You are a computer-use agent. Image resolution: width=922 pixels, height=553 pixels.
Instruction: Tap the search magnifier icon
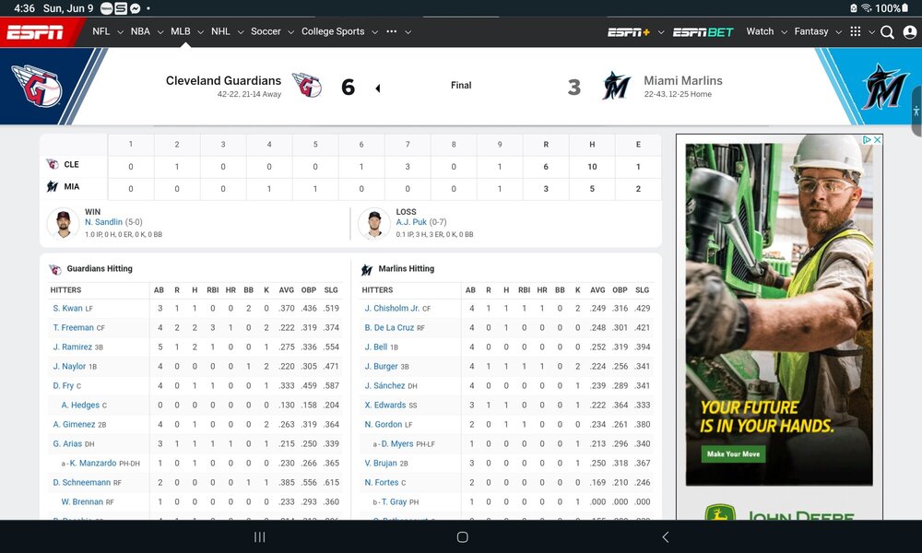tap(887, 31)
